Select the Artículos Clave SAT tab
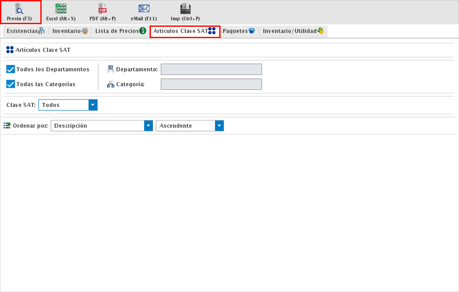This screenshot has height=292, width=459. pyautogui.click(x=184, y=31)
